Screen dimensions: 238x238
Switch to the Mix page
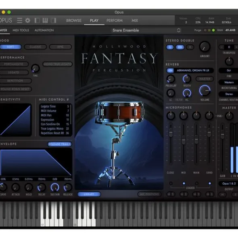(x=135, y=21)
